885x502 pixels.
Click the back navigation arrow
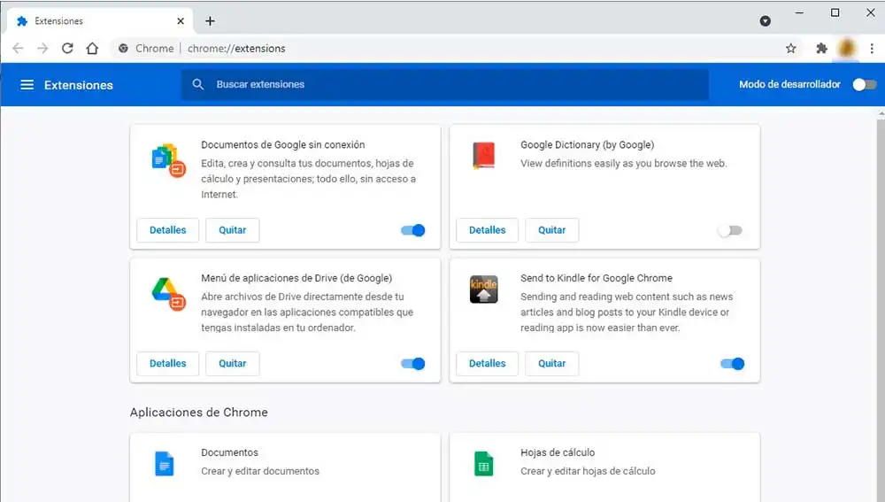pos(18,49)
